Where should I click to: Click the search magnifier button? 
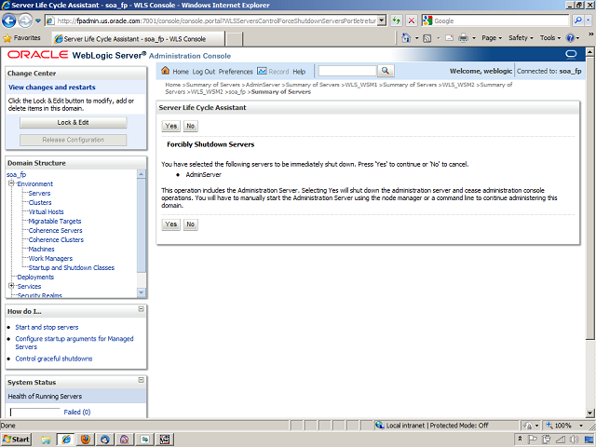pos(385,72)
